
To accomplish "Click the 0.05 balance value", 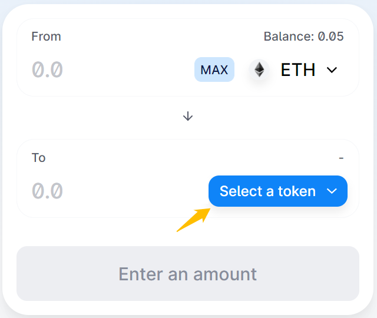I will (x=331, y=37).
